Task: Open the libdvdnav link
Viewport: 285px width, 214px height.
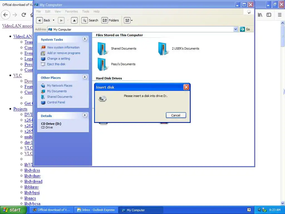Action: click(33, 176)
